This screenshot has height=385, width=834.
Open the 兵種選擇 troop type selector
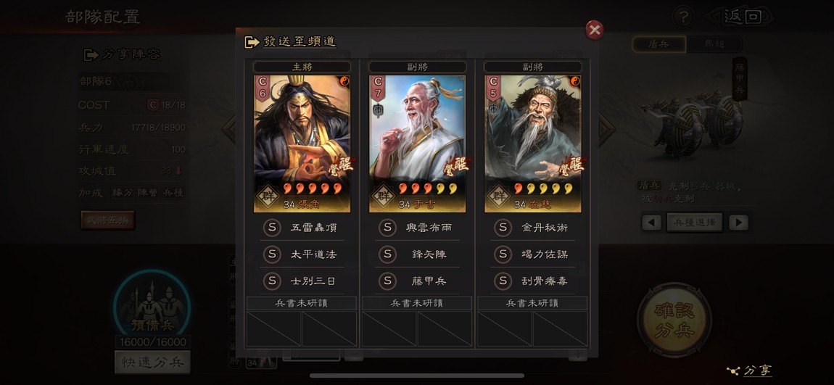[695, 223]
